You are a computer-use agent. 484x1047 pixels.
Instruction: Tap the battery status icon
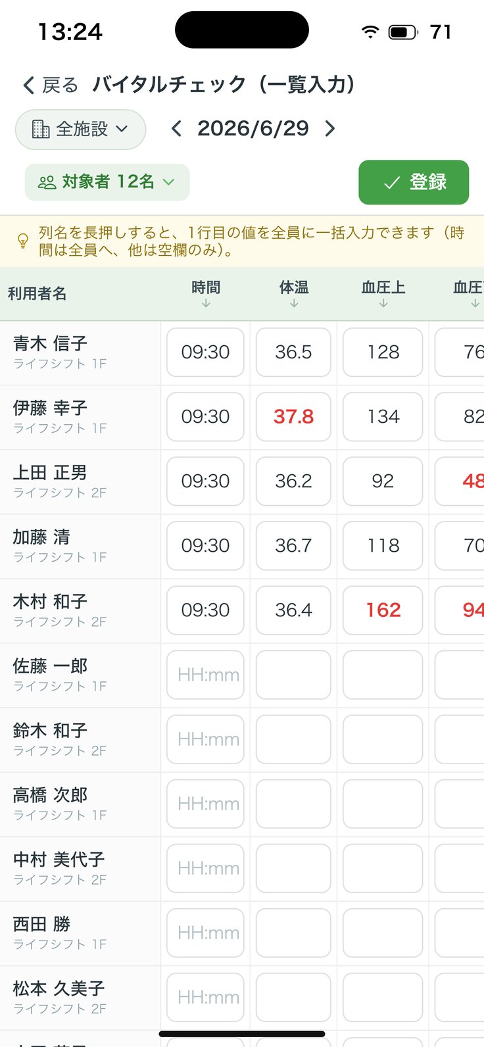tap(403, 32)
